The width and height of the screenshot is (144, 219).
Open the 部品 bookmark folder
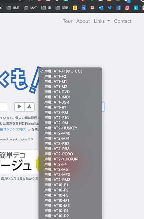13,8
